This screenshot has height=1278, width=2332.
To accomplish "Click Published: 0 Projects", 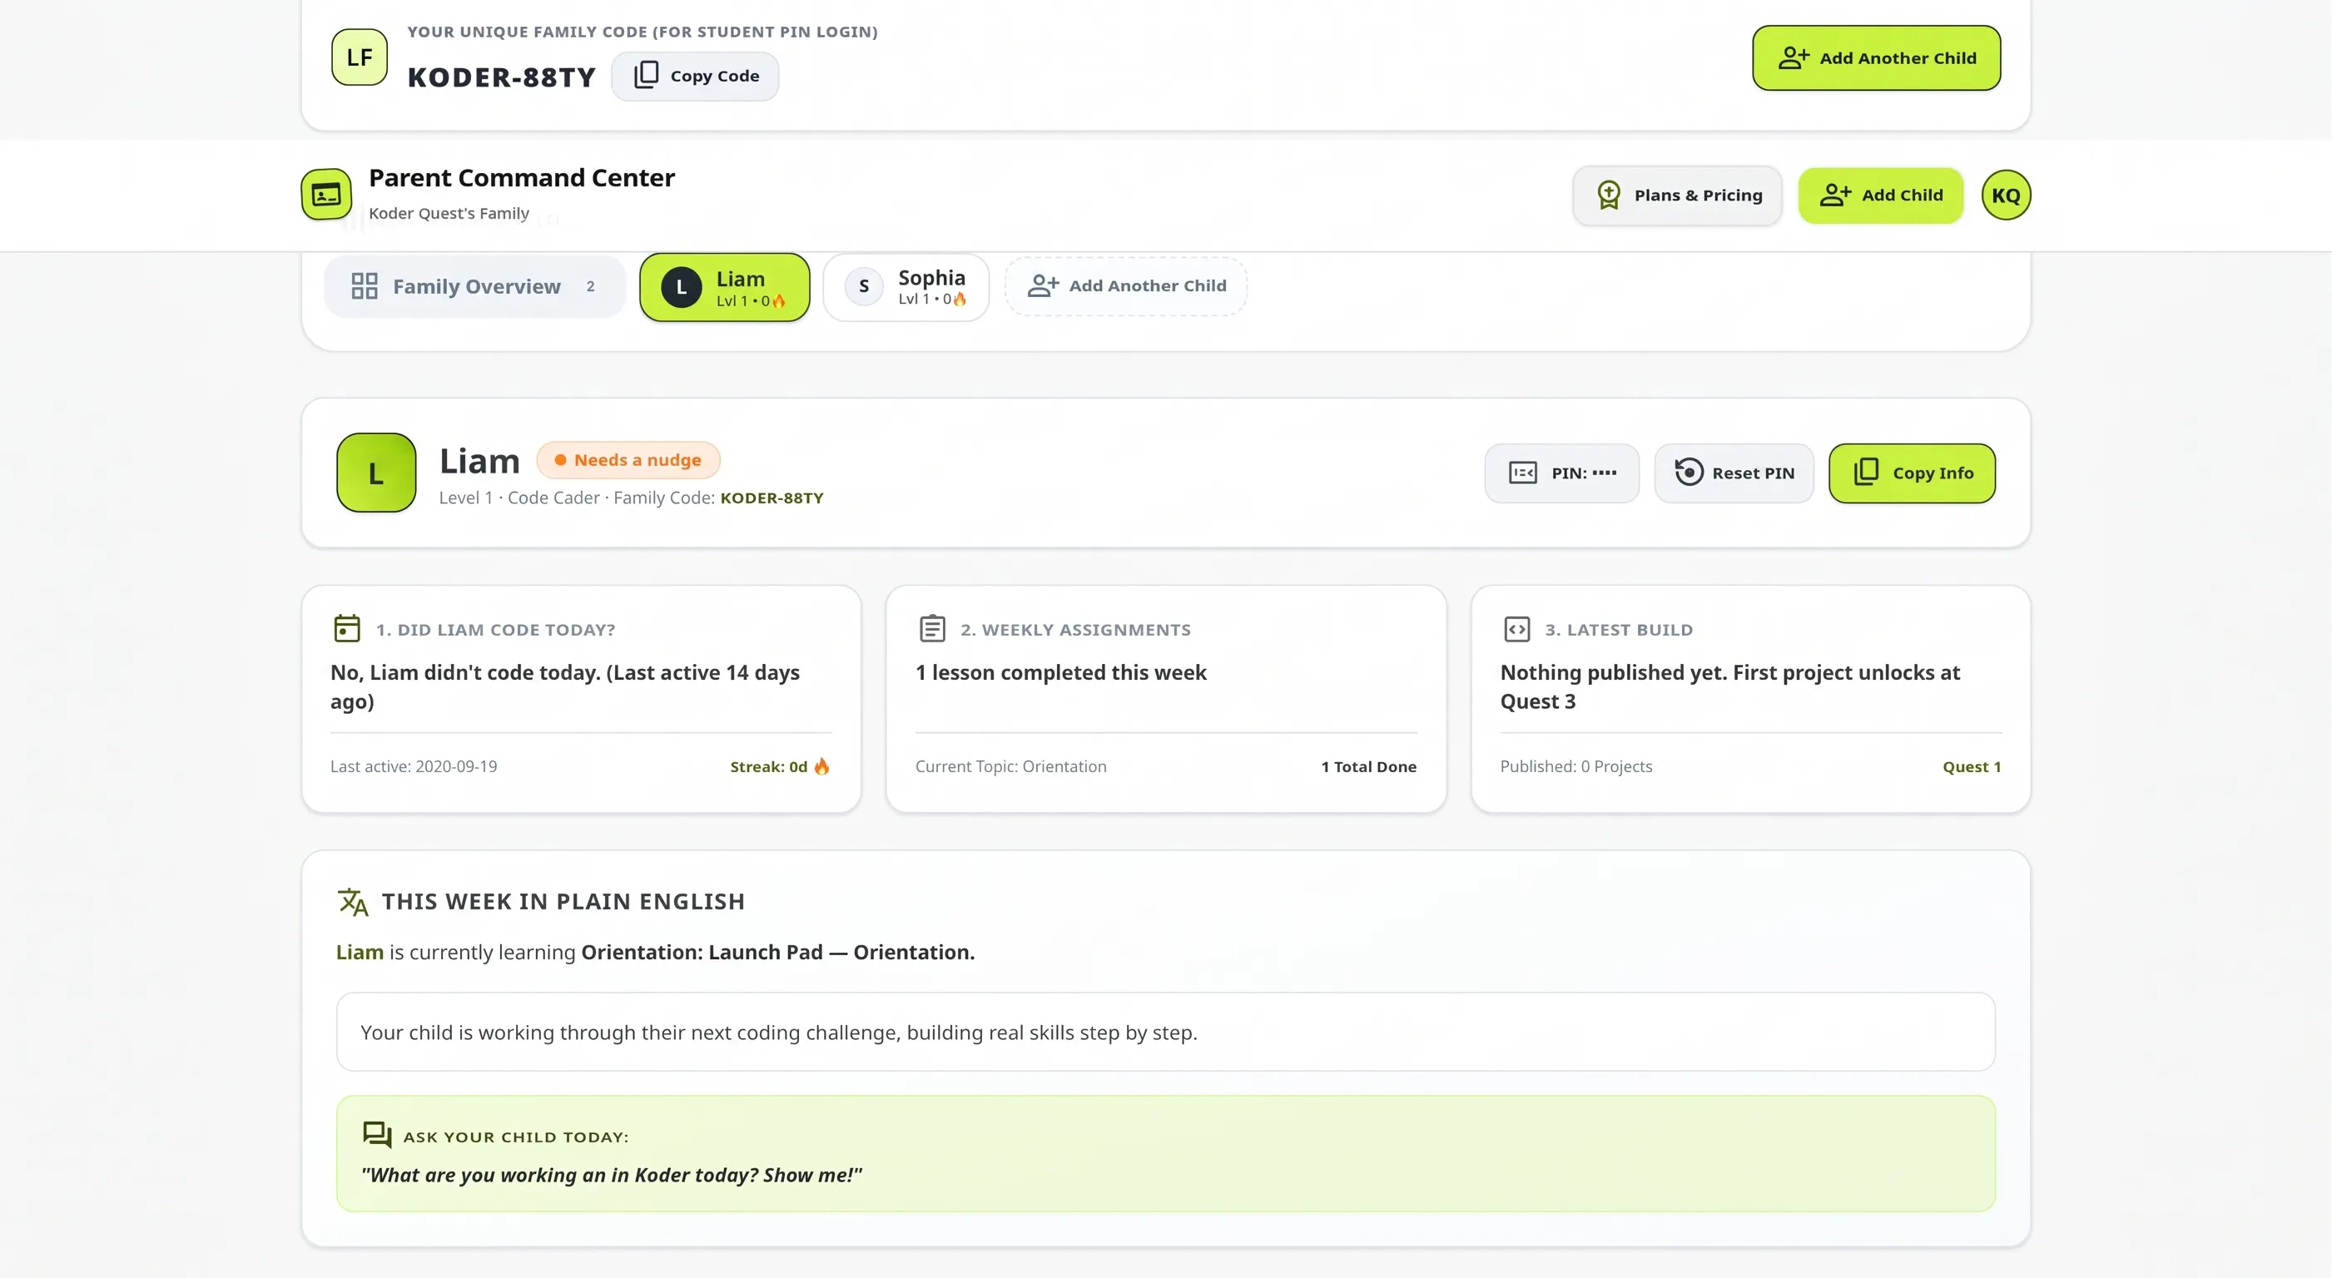I will pyautogui.click(x=1575, y=766).
